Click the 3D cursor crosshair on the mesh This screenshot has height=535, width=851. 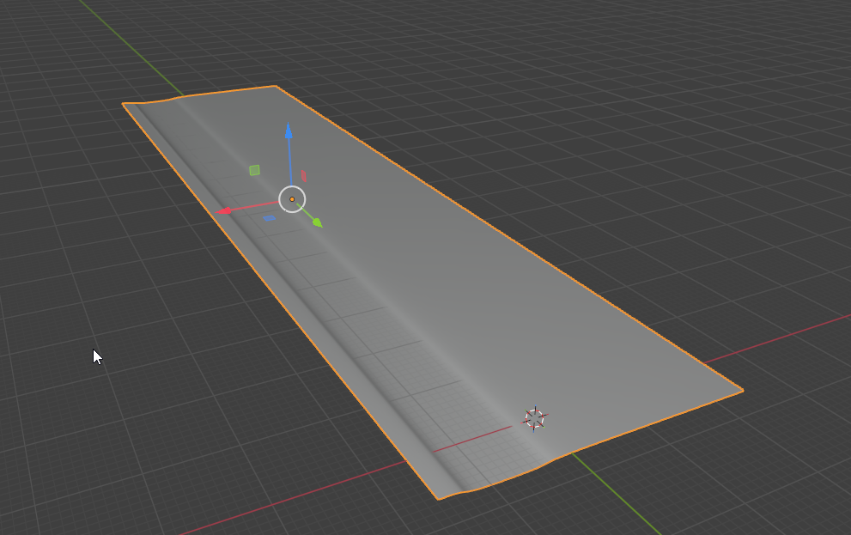535,419
